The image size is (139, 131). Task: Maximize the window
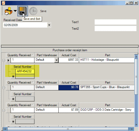131,3
